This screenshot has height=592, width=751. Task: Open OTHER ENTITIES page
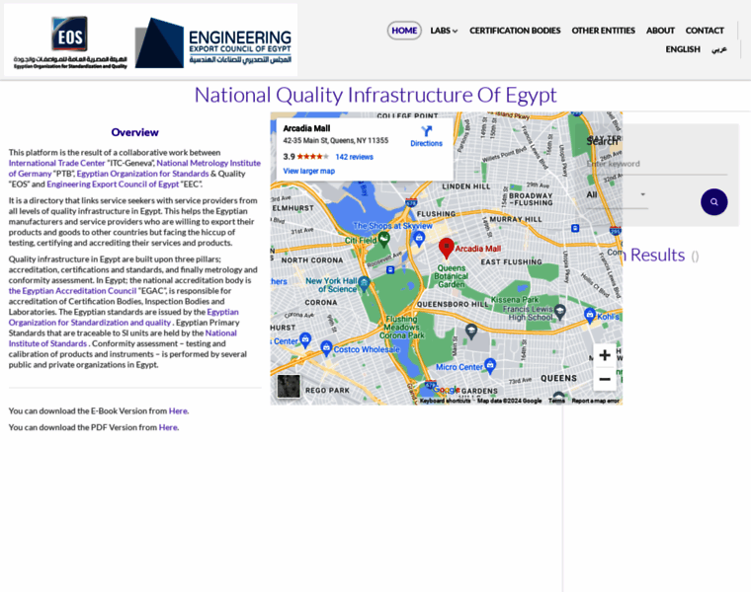603,31
